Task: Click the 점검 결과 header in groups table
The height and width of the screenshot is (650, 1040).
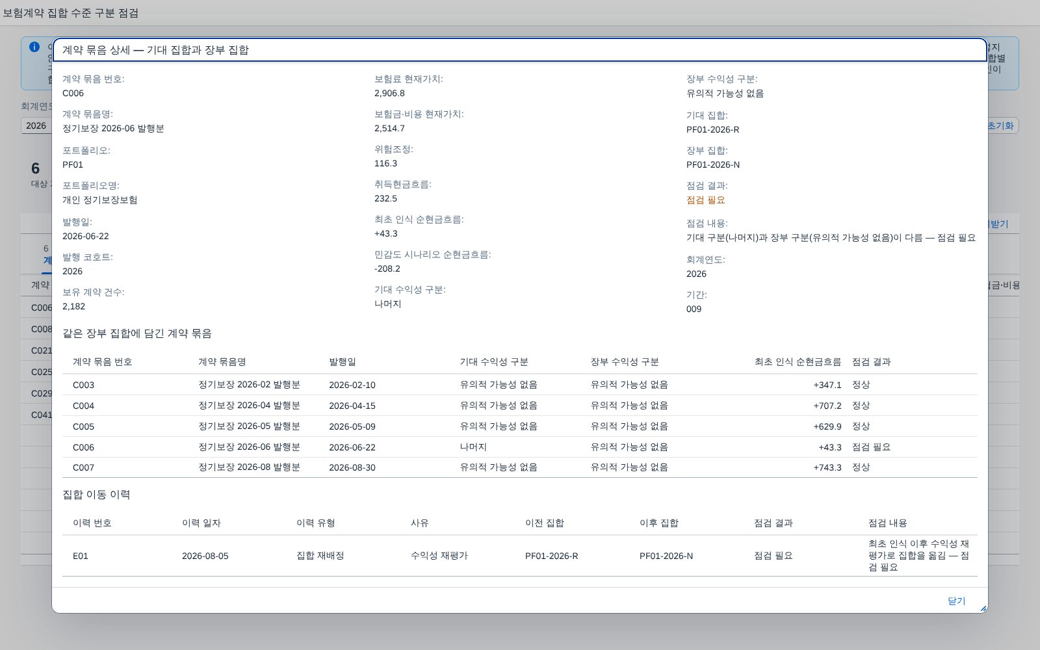Action: (872, 362)
